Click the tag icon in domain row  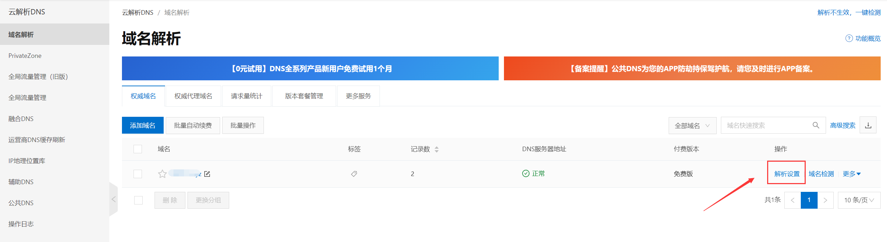point(354,174)
